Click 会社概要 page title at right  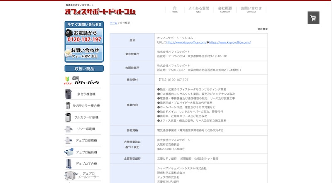click(263, 29)
